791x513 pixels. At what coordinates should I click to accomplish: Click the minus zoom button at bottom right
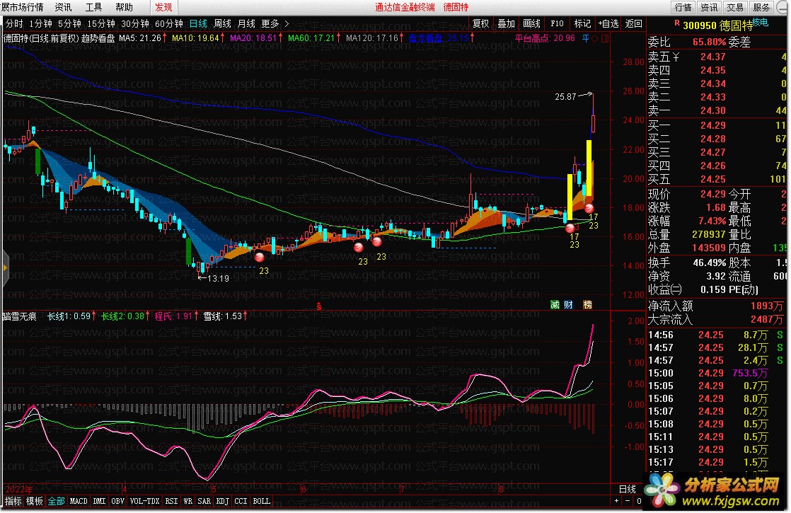[x=628, y=502]
